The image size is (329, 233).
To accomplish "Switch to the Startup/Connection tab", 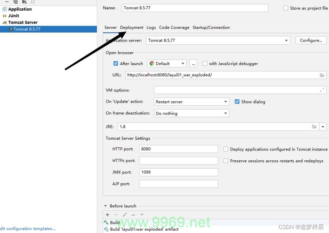I will coord(211,27).
